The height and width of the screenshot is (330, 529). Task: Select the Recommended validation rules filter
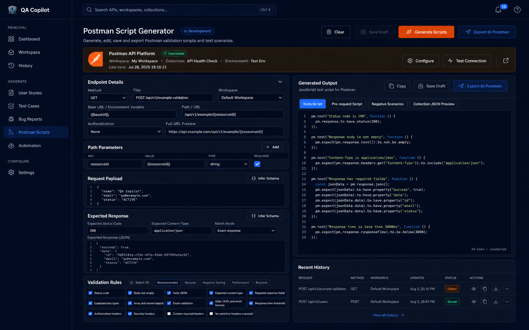tap(167, 283)
